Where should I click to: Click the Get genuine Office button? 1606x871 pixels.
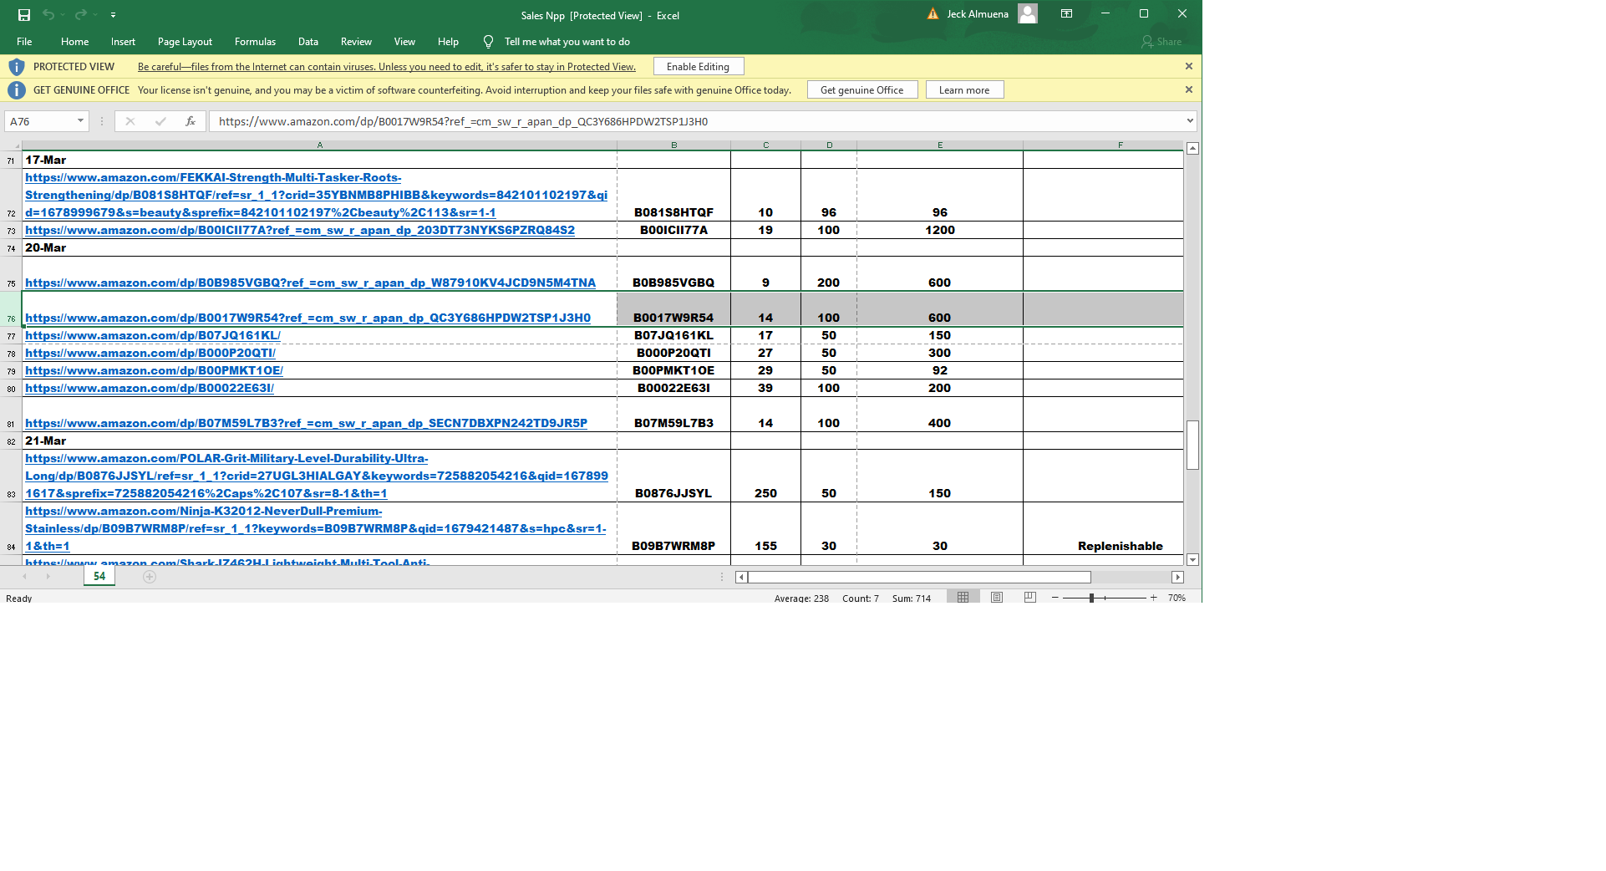(x=861, y=90)
